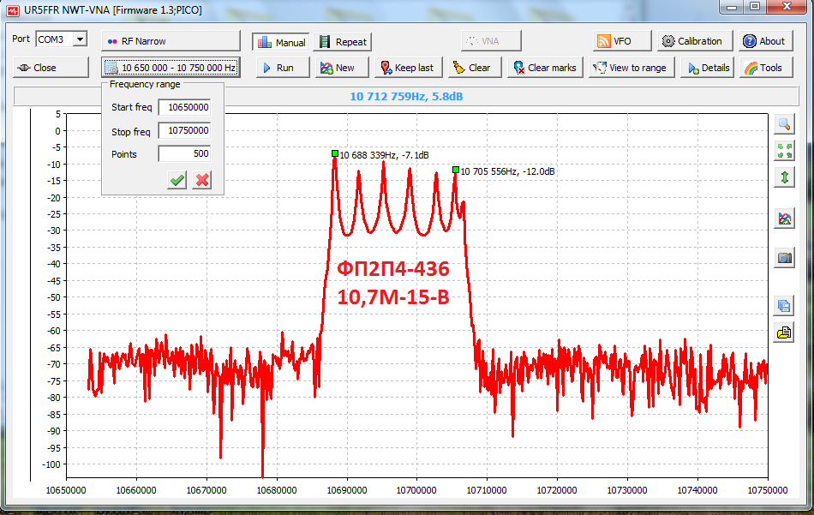Toggle Repeat sweep mode
This screenshot has width=814, height=515.
[x=343, y=41]
